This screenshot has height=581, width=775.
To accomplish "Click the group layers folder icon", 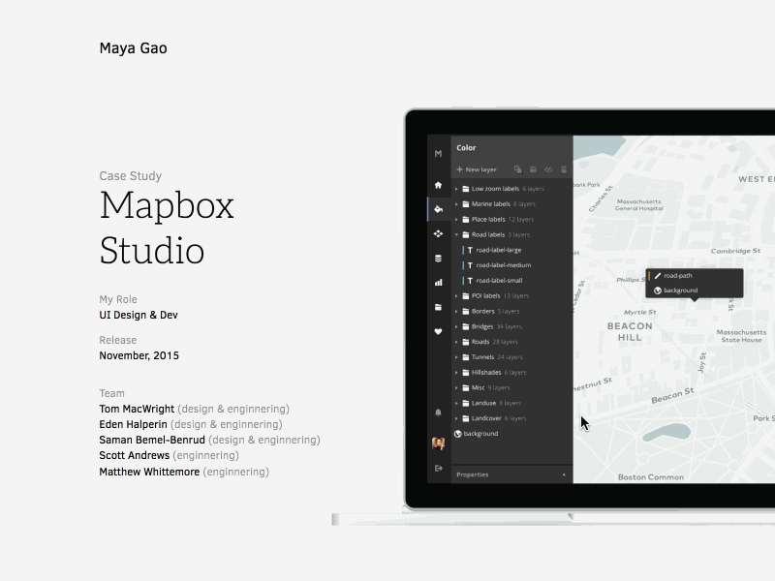I will (534, 169).
